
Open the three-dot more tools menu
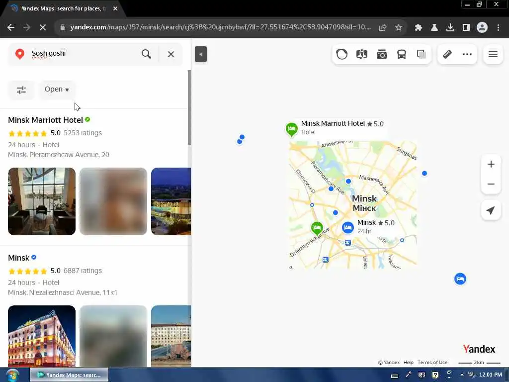coord(467,54)
